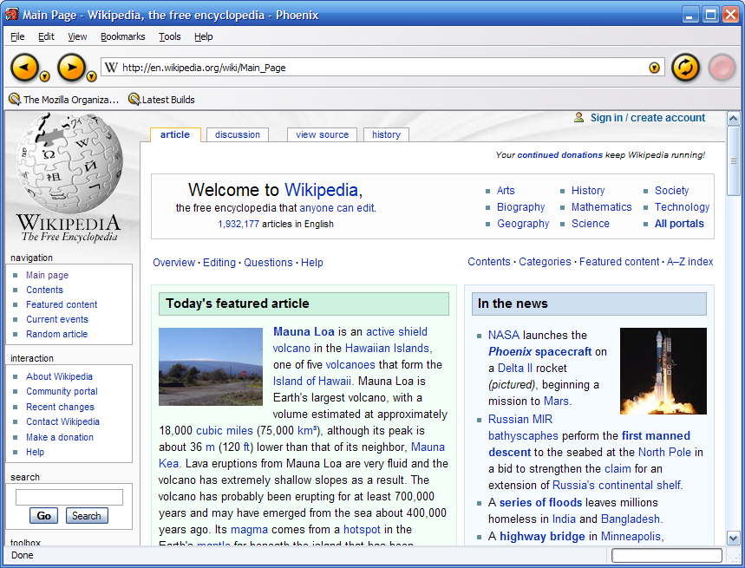
Task: Open the A–Z index link
Action: 689,262
